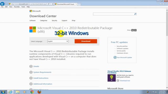Open the Security navigation link
The image size is (168, 94).
pyautogui.click(x=54, y=20)
